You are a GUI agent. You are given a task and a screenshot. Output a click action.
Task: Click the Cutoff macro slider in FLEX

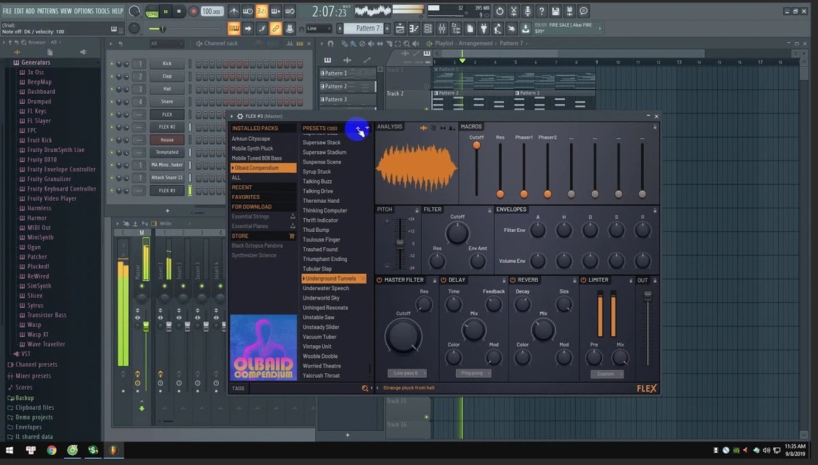(x=476, y=145)
